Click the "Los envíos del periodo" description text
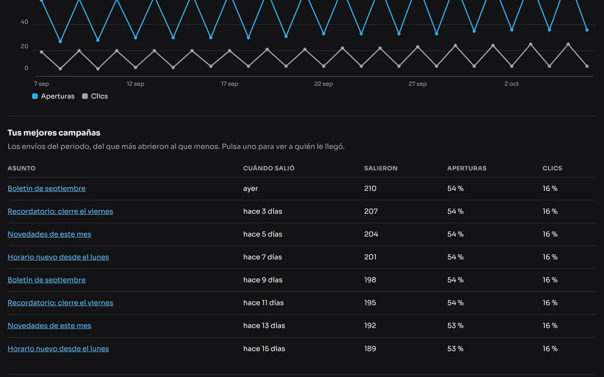Viewport: 604px width, 377px height. 176,147
